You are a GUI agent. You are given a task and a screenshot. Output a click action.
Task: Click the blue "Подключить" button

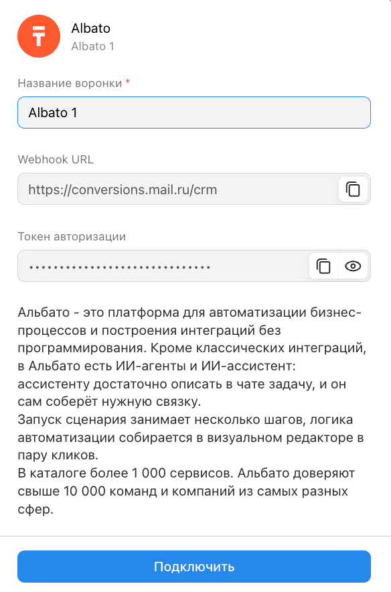(x=194, y=567)
